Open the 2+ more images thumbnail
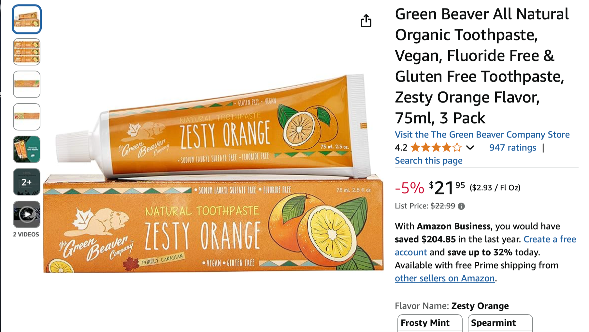The width and height of the screenshot is (589, 332). pyautogui.click(x=27, y=182)
